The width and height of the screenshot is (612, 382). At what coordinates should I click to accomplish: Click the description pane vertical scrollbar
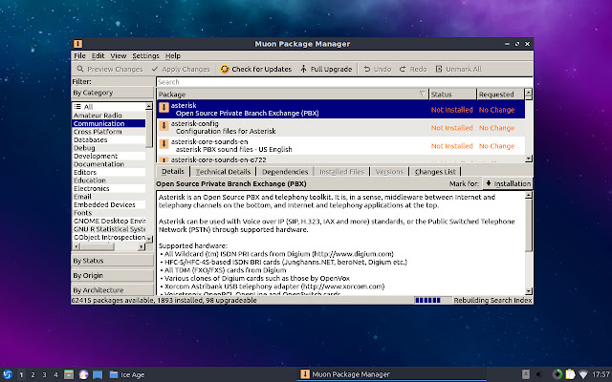click(529, 243)
